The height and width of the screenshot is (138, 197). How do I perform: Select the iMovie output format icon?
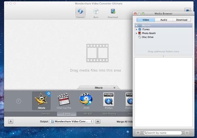(x=41, y=101)
